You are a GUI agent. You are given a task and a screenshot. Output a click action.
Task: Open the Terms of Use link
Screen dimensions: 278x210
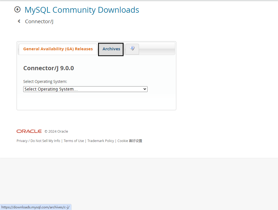74,141
